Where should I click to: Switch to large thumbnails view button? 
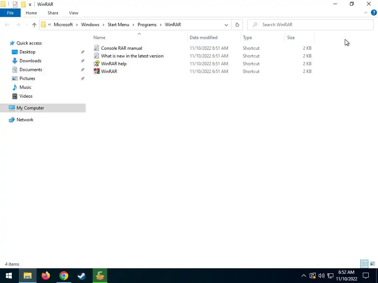(372, 264)
